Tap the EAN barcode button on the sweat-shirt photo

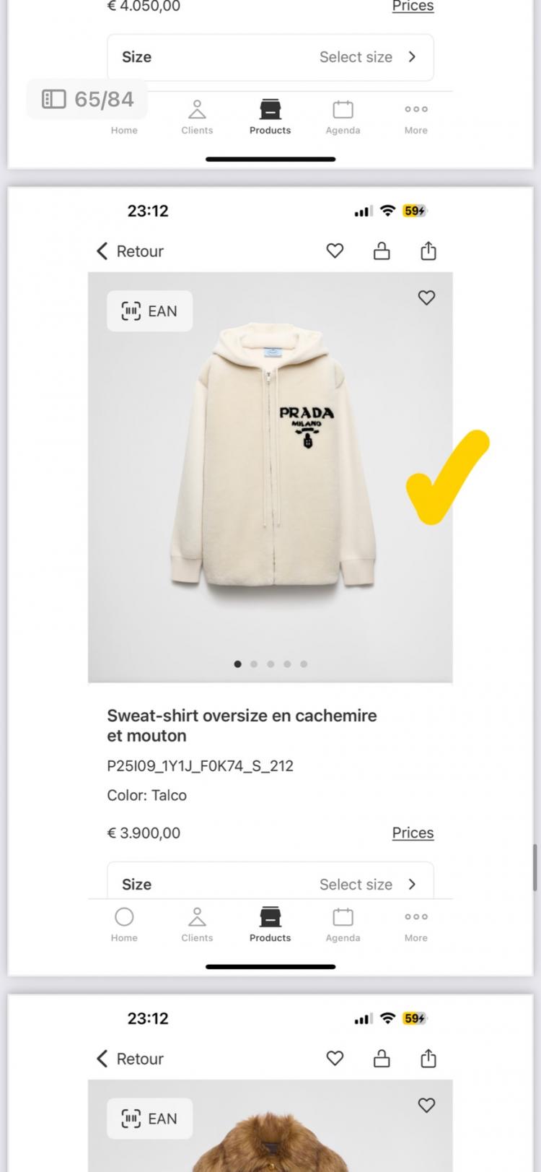(149, 311)
